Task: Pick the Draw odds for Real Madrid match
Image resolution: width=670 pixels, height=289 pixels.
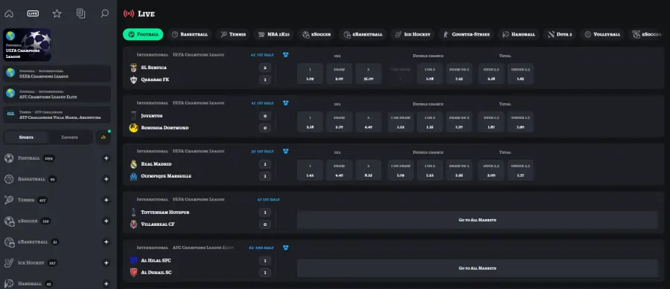Action: point(339,170)
